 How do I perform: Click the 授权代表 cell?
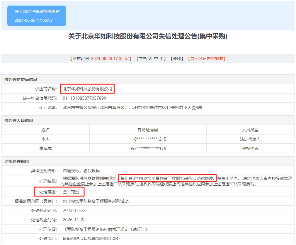(250, 149)
